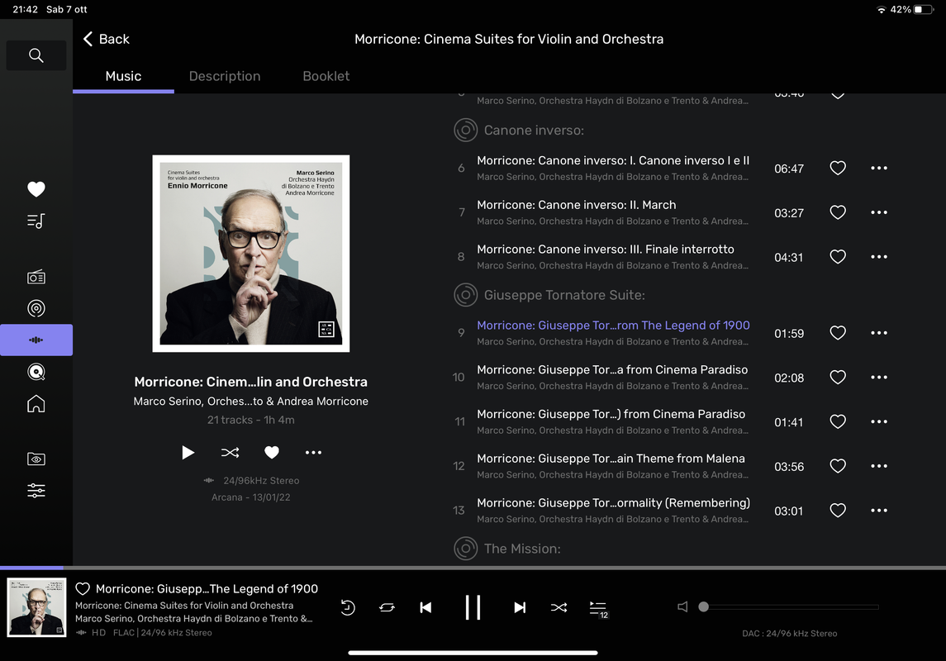Open settings sliders icon in sidebar
The image size is (946, 661).
(x=36, y=491)
